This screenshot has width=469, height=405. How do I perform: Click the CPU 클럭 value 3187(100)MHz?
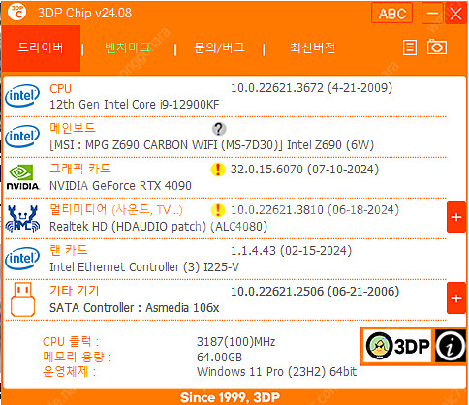pyautogui.click(x=236, y=342)
